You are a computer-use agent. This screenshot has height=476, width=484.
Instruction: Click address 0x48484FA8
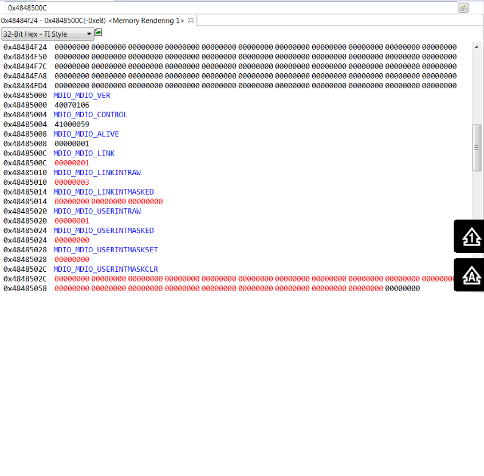(25, 76)
